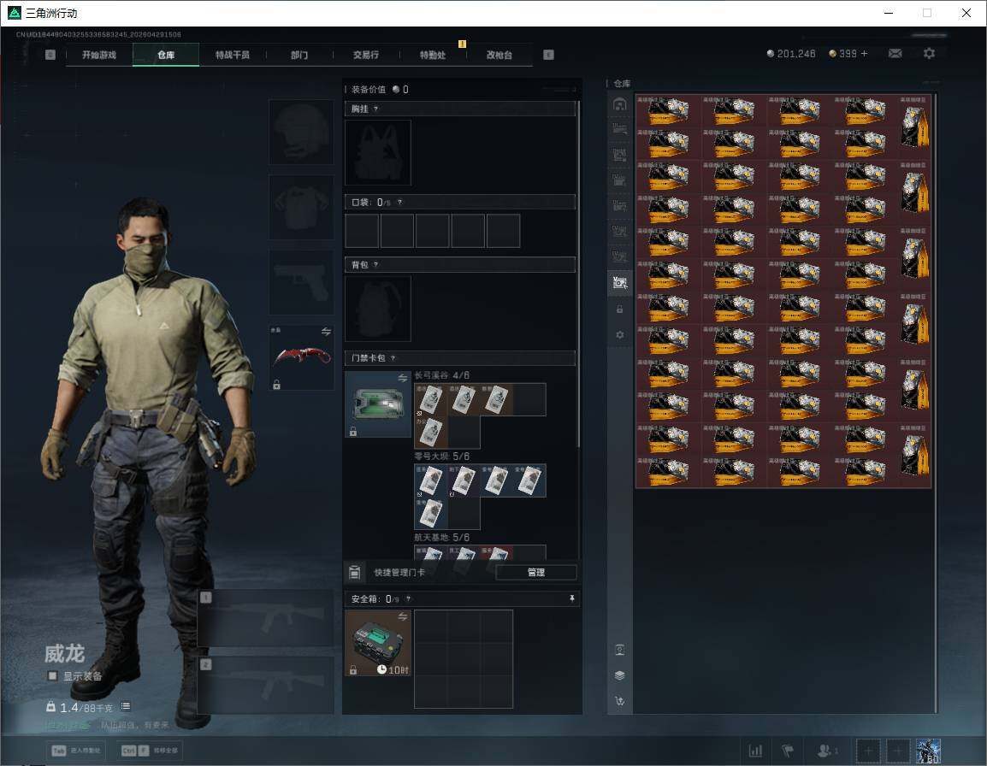The image size is (987, 766).
Task: Click the help icon next to 胸挂
Action: (x=375, y=109)
